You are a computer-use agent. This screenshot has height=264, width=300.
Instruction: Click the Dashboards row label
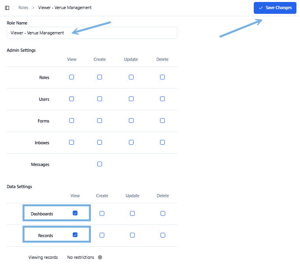click(x=42, y=214)
